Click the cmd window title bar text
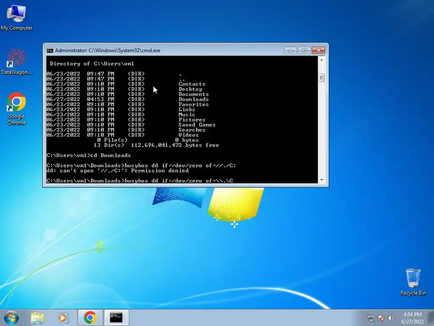This screenshot has height=326, width=434. [x=108, y=51]
